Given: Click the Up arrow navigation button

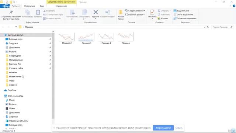Looking at the screenshot, I should [16, 27].
